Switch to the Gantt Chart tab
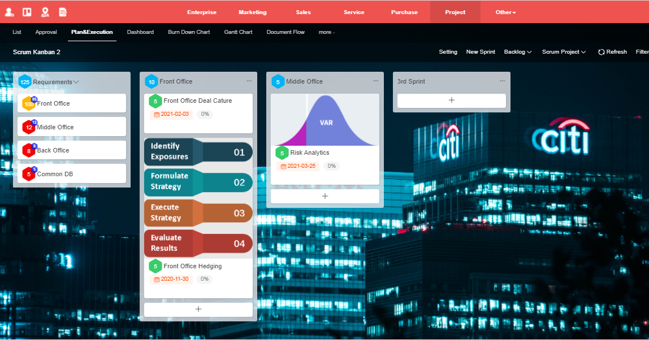 [x=238, y=32]
